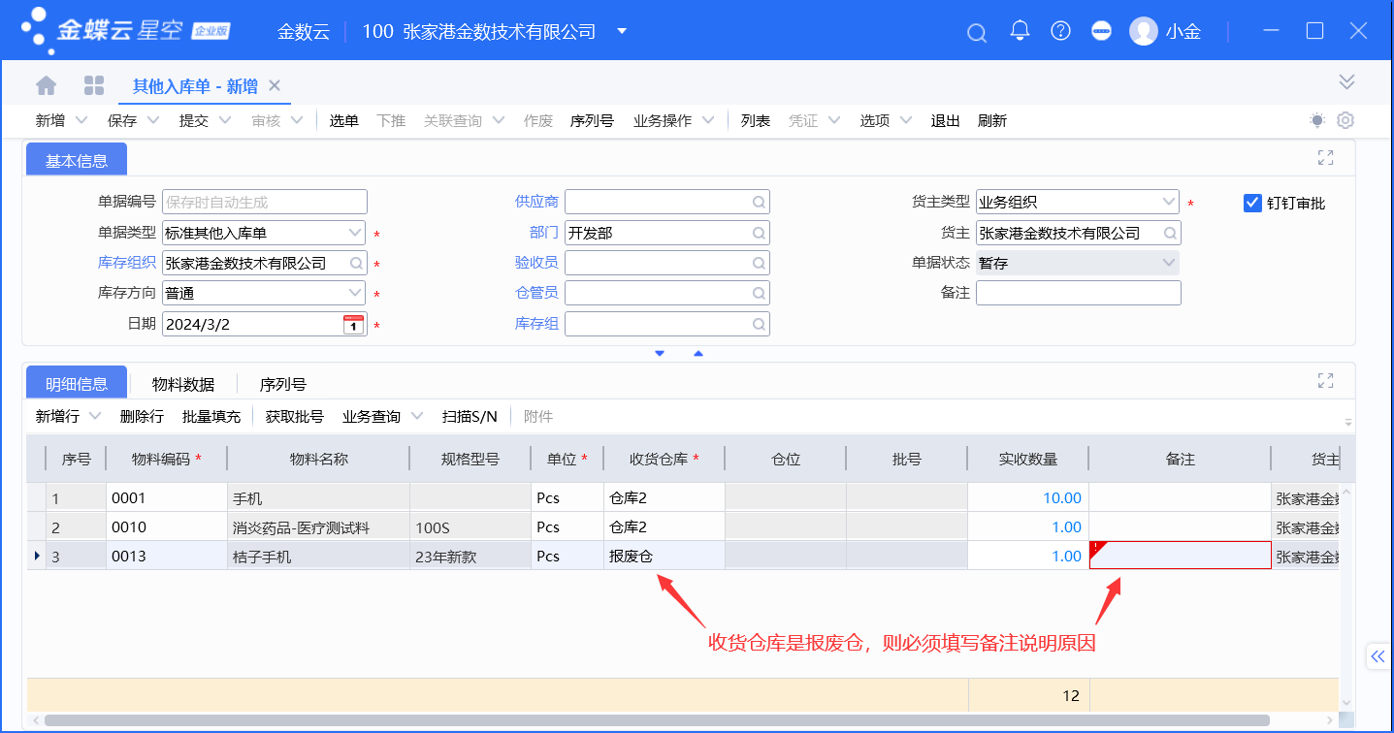
Task: Click the red-outlined 备注 cell in row 3
Action: click(1181, 556)
